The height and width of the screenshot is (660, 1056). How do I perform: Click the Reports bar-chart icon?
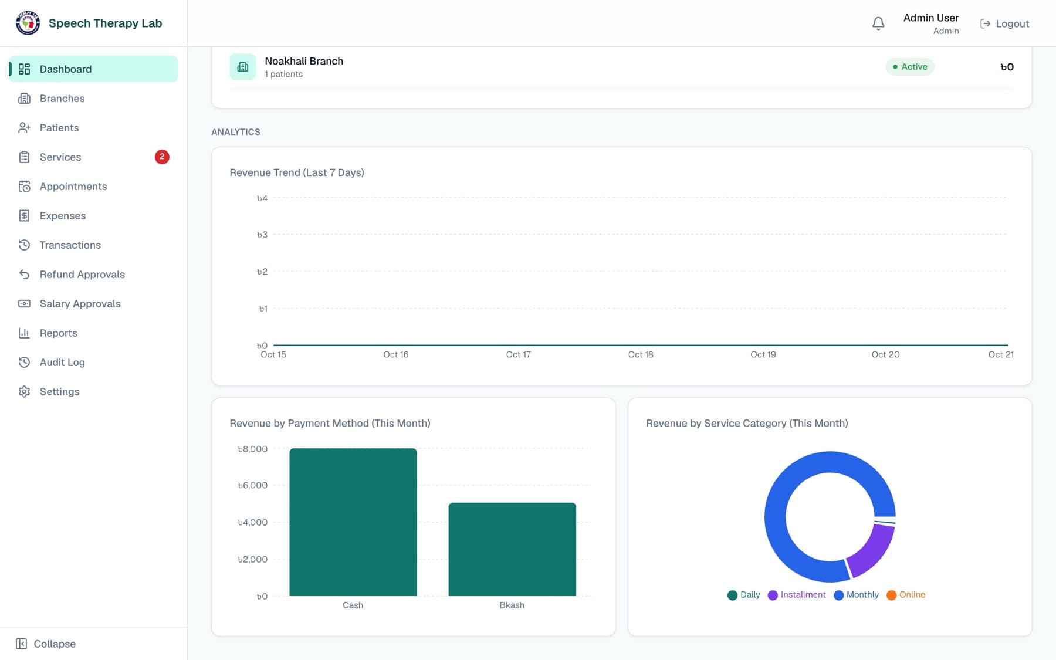(x=24, y=333)
